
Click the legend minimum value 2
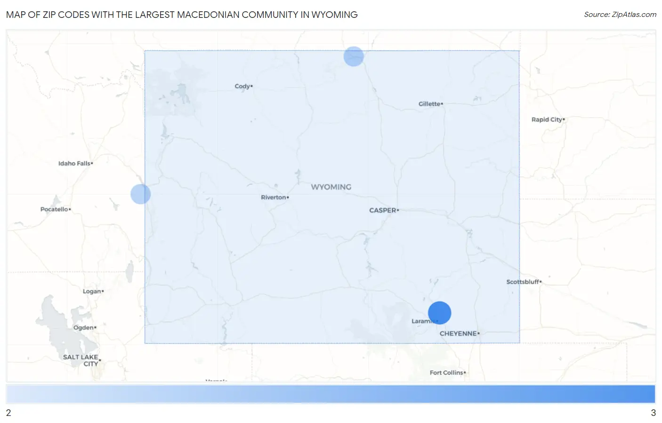click(8, 413)
